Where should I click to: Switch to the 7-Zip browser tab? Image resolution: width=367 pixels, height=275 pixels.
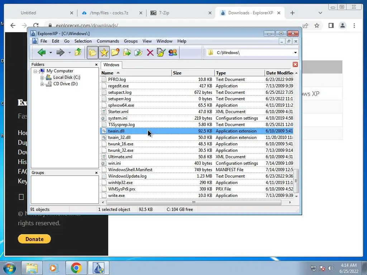181,13
